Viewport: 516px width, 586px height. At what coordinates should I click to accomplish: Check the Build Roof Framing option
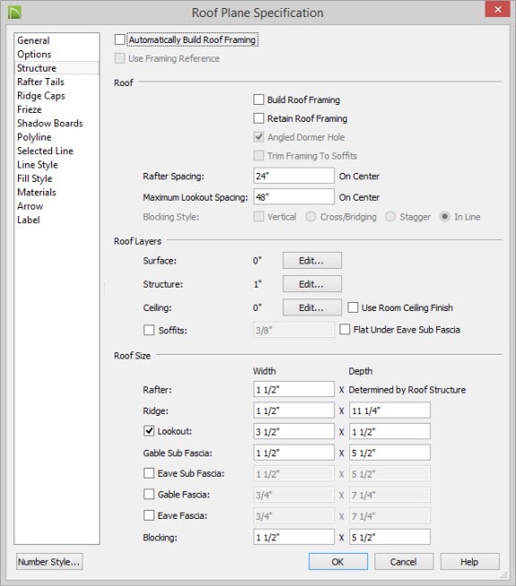259,99
